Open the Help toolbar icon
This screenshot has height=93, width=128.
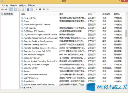coord(28,9)
